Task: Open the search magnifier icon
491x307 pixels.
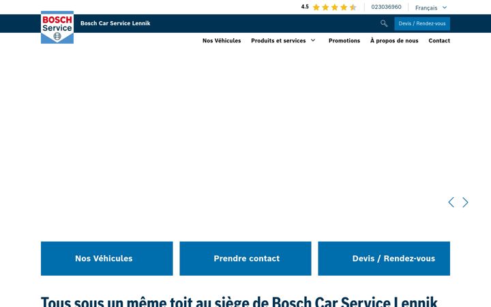Action: pos(384,23)
